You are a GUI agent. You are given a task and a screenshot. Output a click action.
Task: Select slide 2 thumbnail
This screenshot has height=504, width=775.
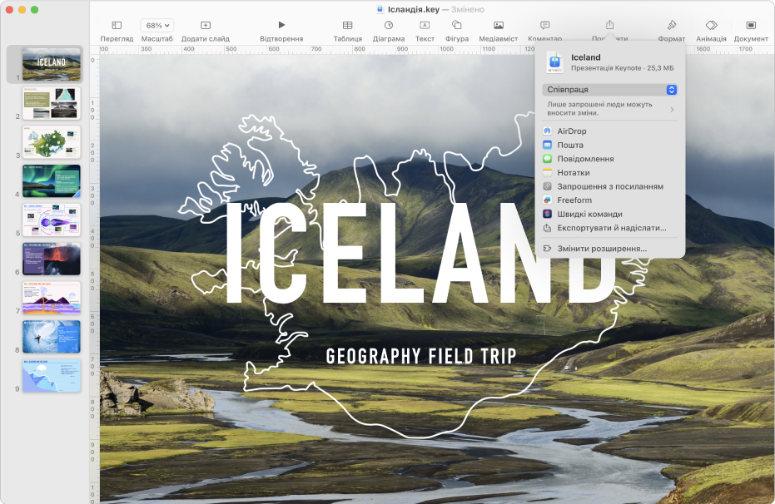(x=52, y=103)
